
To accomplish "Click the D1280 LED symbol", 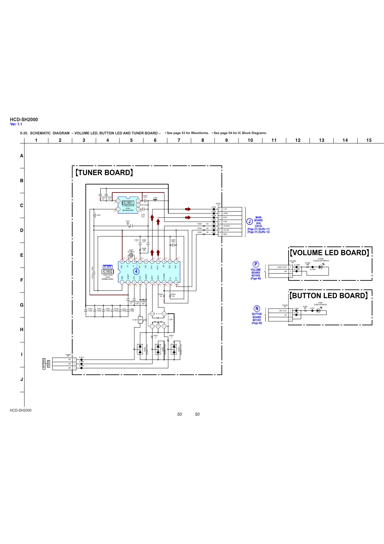I will click(319, 310).
